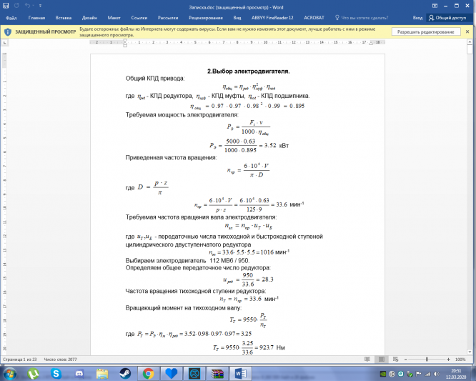476x381 pixels.
Task: Click the 'Что вы хотите сделать?' search field
Action: pos(361,18)
